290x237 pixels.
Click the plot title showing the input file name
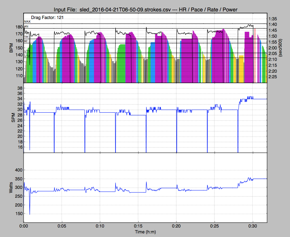click(x=145, y=10)
